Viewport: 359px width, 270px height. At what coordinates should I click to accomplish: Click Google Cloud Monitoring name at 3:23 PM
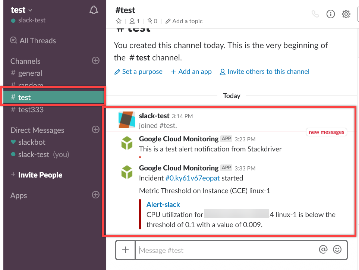click(179, 139)
